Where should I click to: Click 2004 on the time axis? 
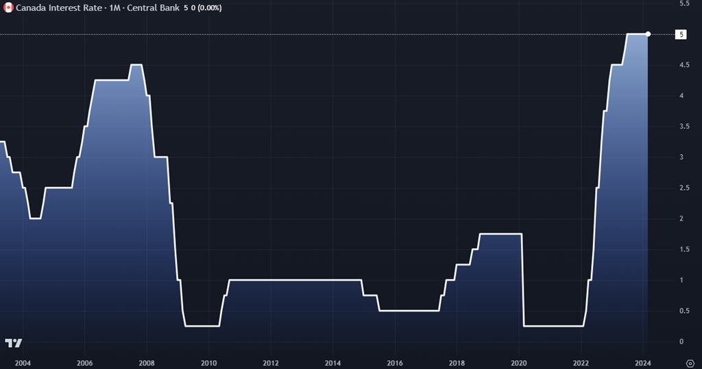[22, 363]
